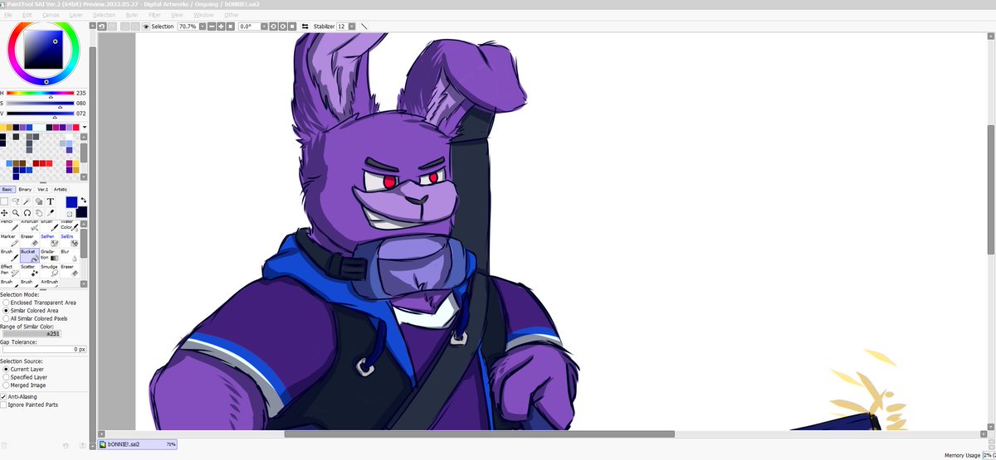Select the Text tool

pos(51,201)
